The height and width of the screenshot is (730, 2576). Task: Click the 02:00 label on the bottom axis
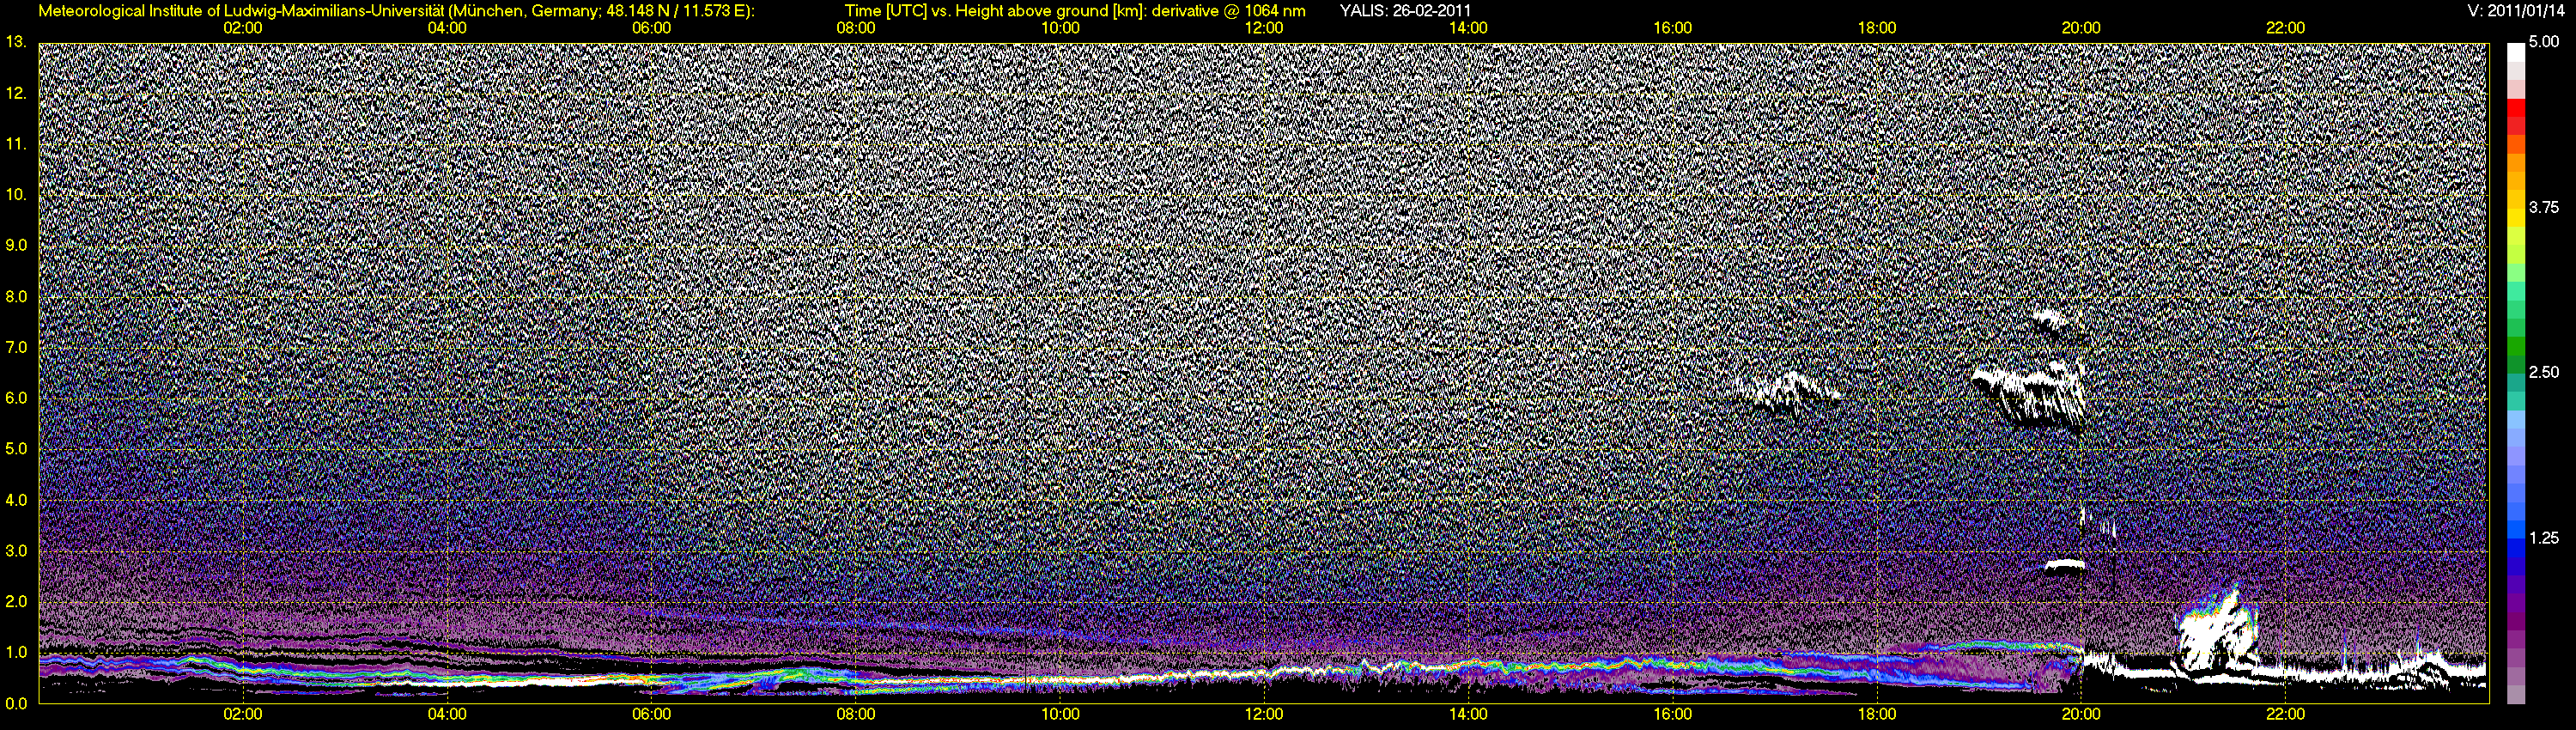click(x=242, y=714)
